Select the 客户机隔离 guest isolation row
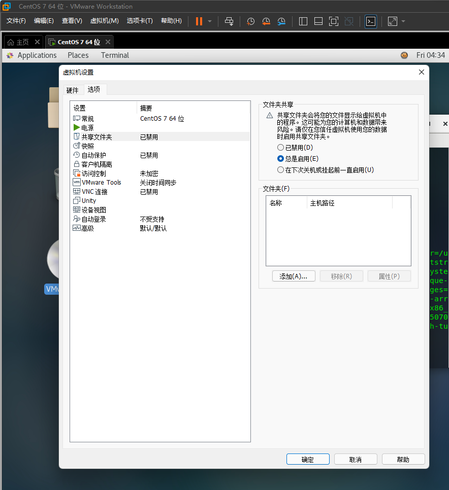The height and width of the screenshot is (490, 449). click(160, 164)
